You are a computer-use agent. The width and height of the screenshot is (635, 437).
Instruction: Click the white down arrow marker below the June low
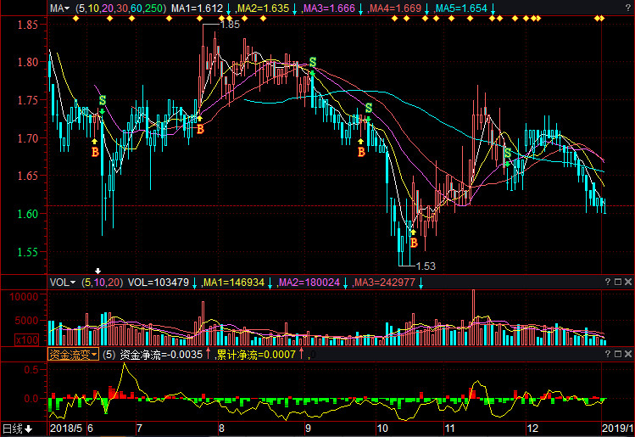[97, 271]
